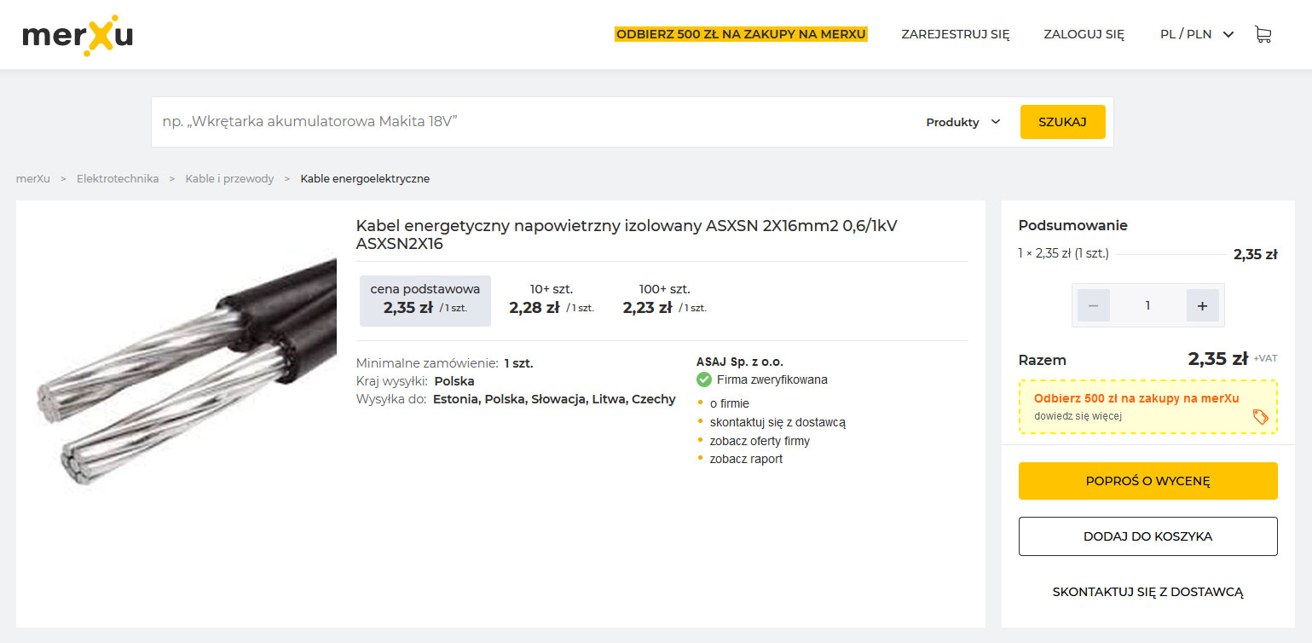
Task: Add product with Dodaj do koszyka
Action: coord(1147,536)
